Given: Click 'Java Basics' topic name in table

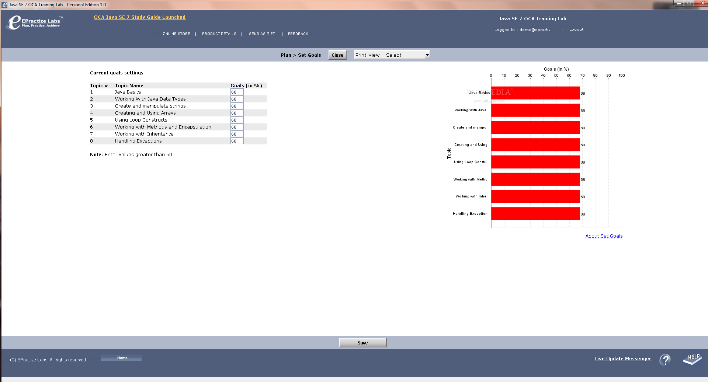Looking at the screenshot, I should pos(128,92).
